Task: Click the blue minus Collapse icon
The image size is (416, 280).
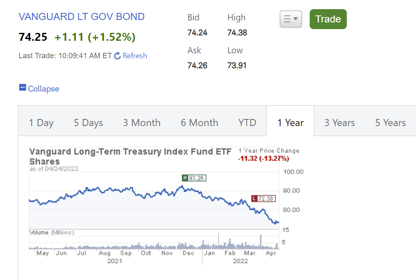Action: (23, 88)
